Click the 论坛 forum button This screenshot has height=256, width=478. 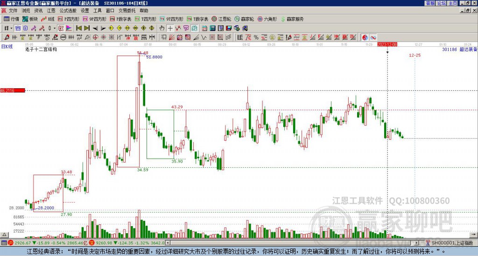click(442, 3)
